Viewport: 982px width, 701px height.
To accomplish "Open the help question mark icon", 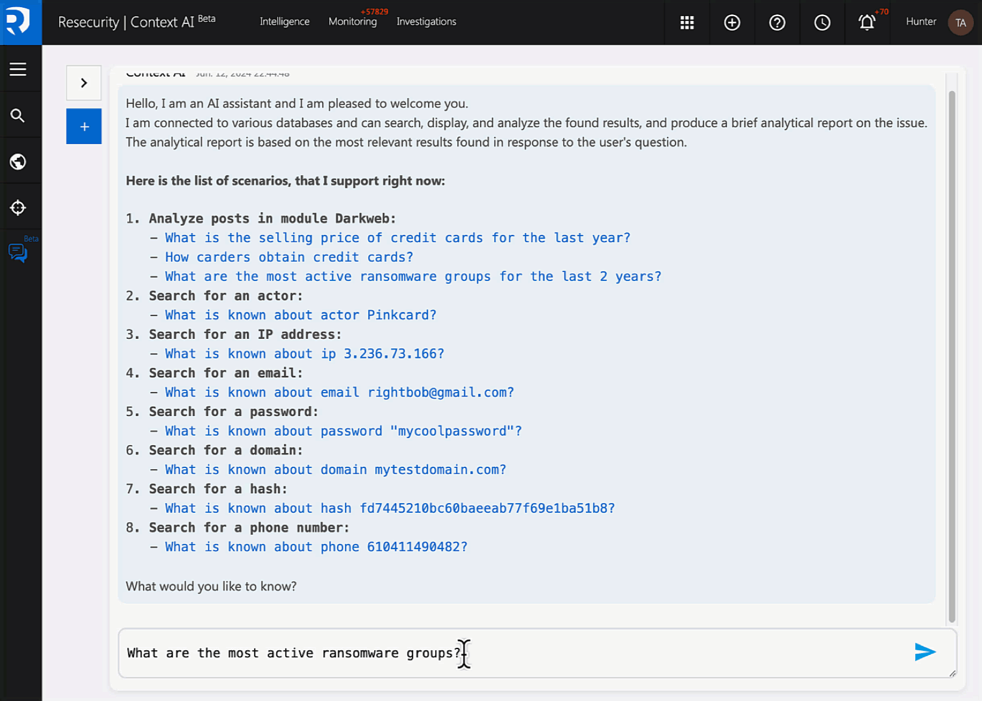I will pyautogui.click(x=777, y=22).
